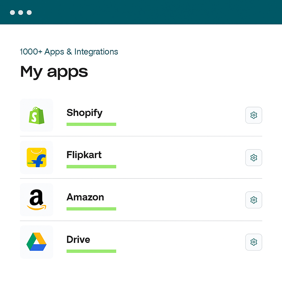Open settings gear for Shopify
This screenshot has width=282, height=282.
(x=254, y=115)
